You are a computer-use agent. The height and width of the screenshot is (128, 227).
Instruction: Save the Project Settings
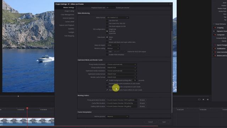pyautogui.click(x=164, y=122)
